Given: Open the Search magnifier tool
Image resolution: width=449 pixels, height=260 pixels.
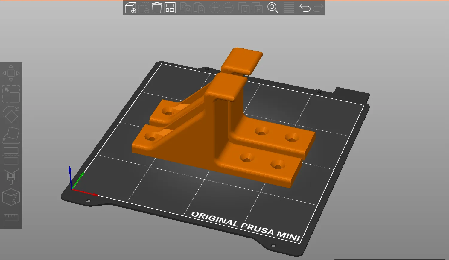Looking at the screenshot, I should [273, 8].
